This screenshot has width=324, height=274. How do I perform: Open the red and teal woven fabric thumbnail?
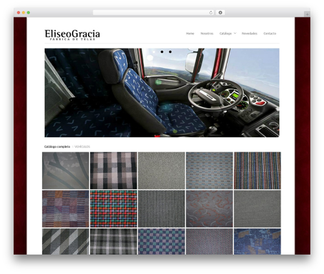tap(113, 209)
